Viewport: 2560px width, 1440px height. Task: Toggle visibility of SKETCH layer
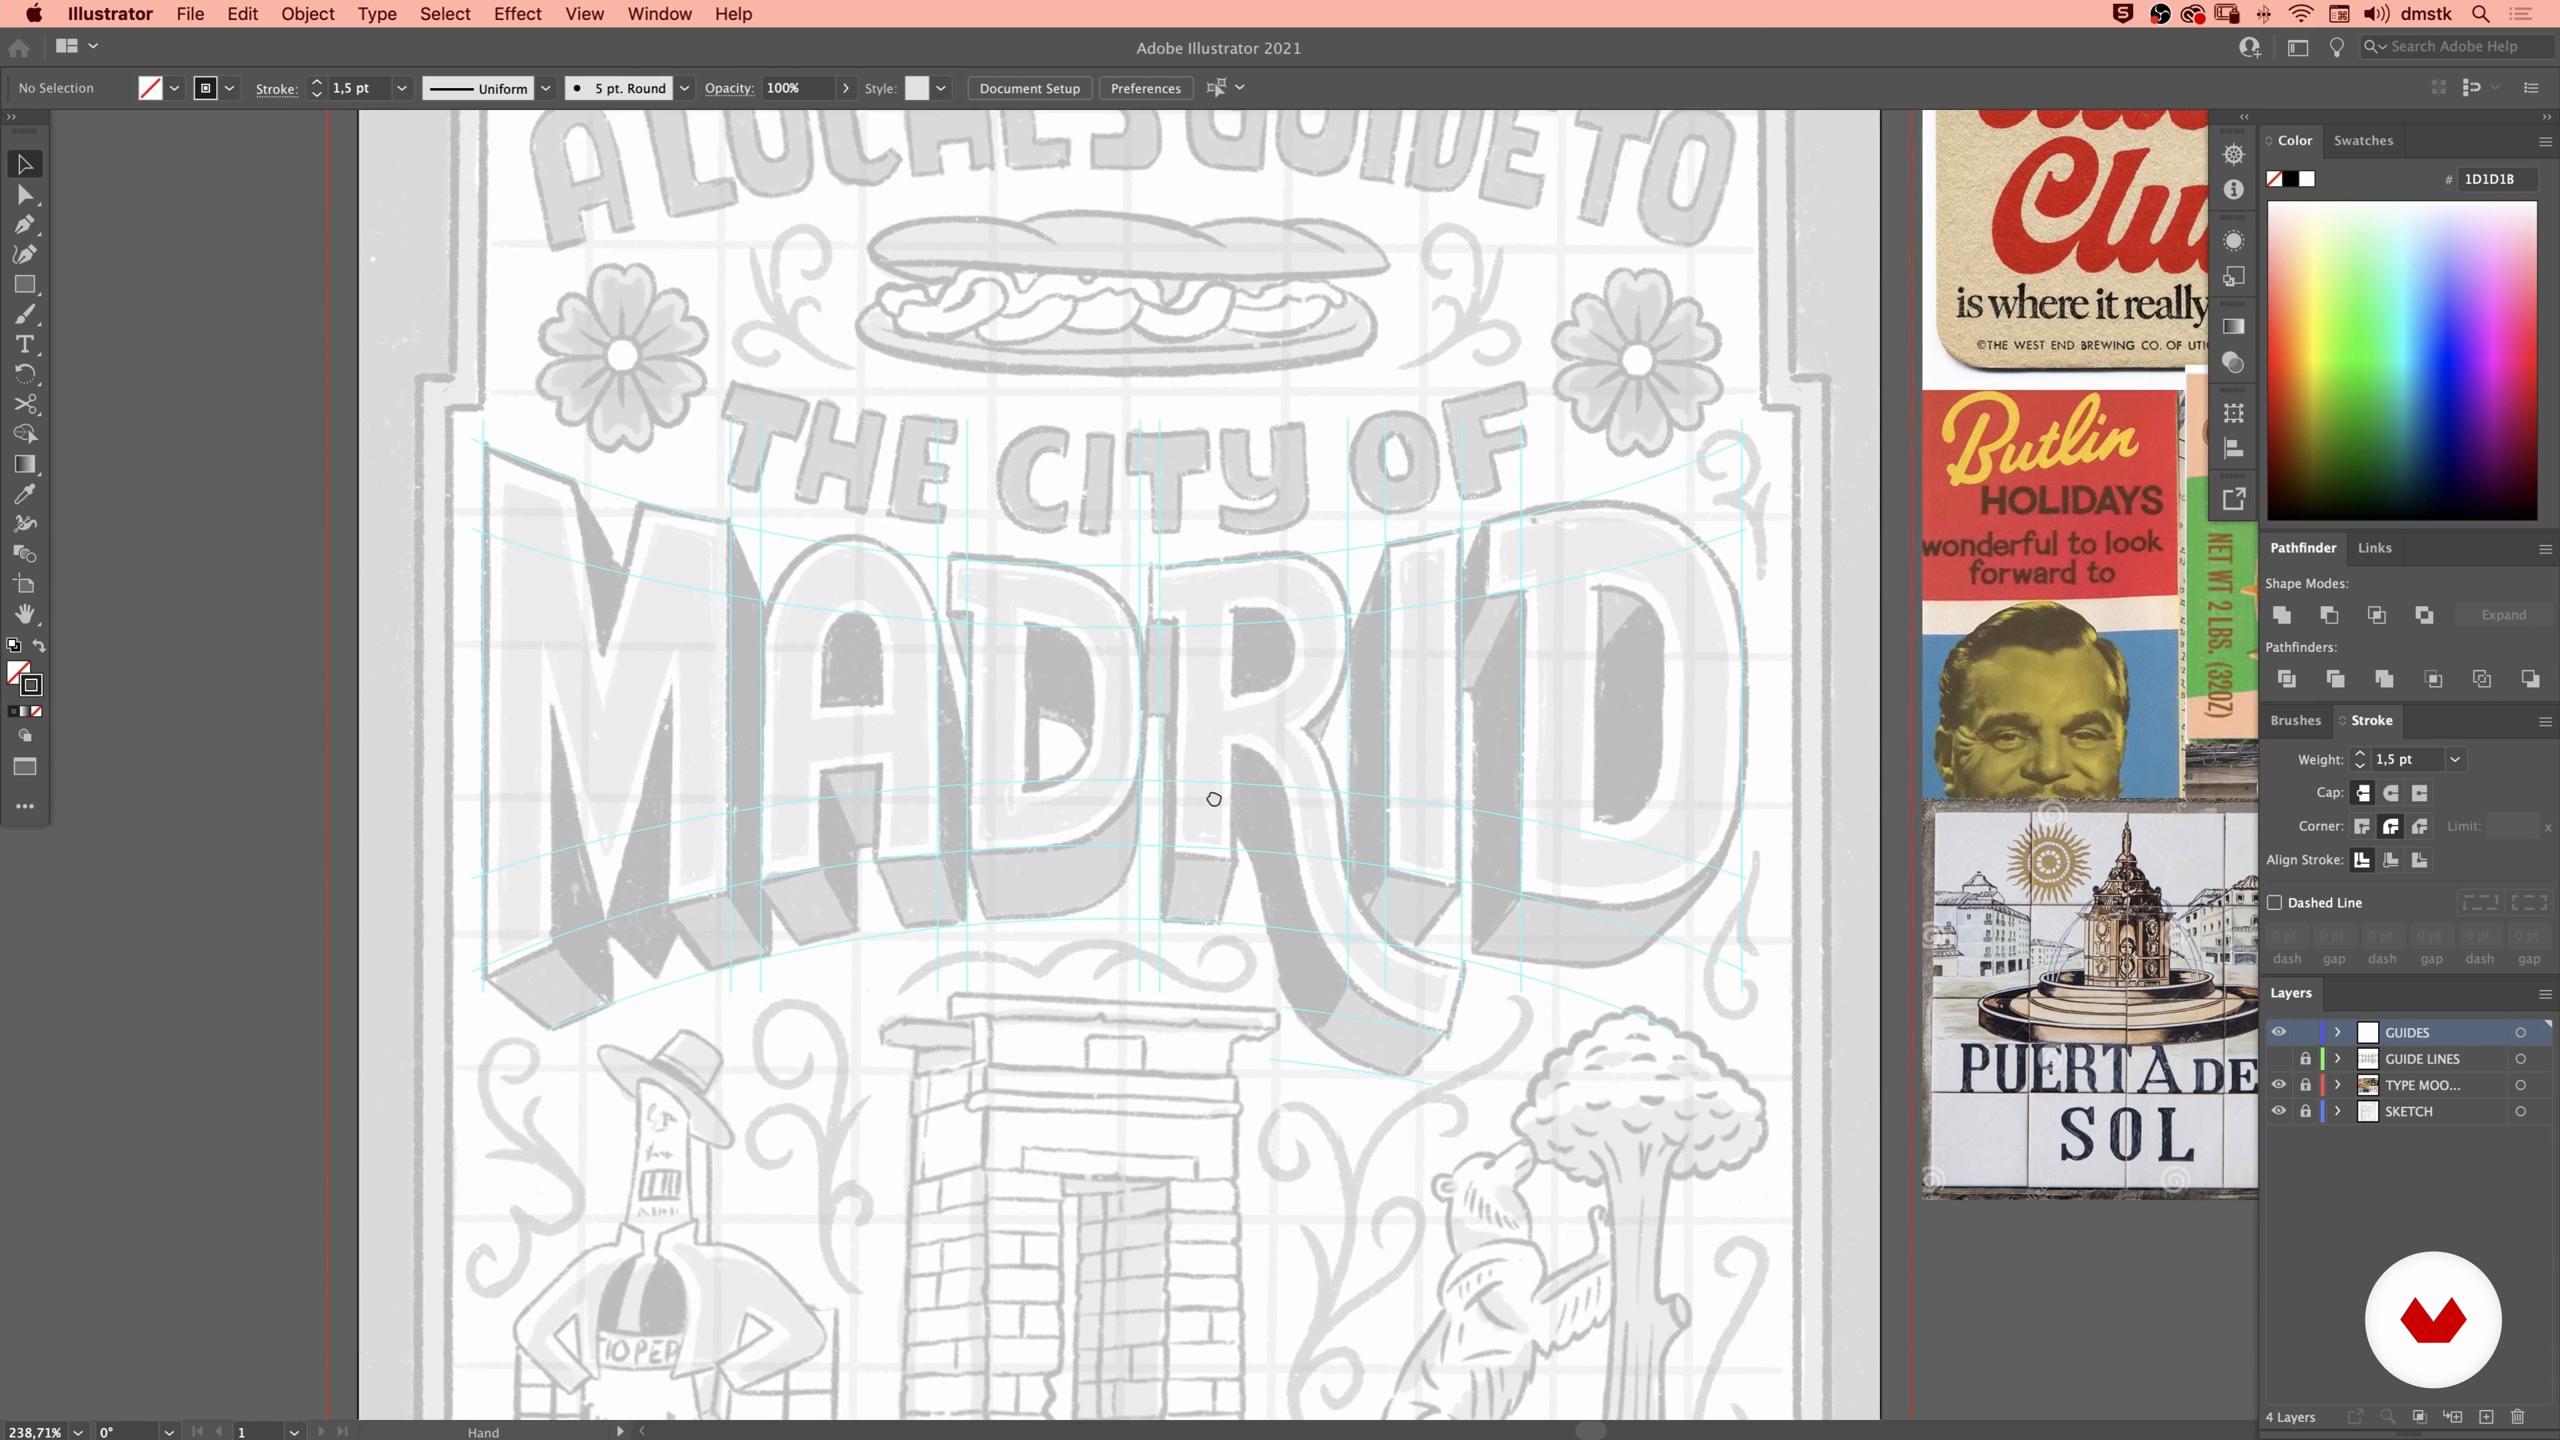(2279, 1111)
